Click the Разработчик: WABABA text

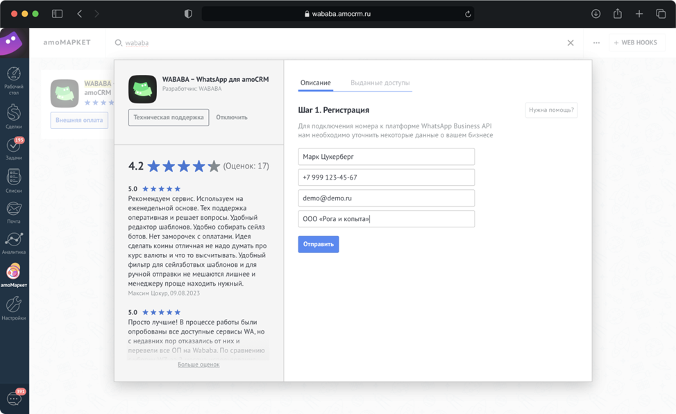point(192,89)
